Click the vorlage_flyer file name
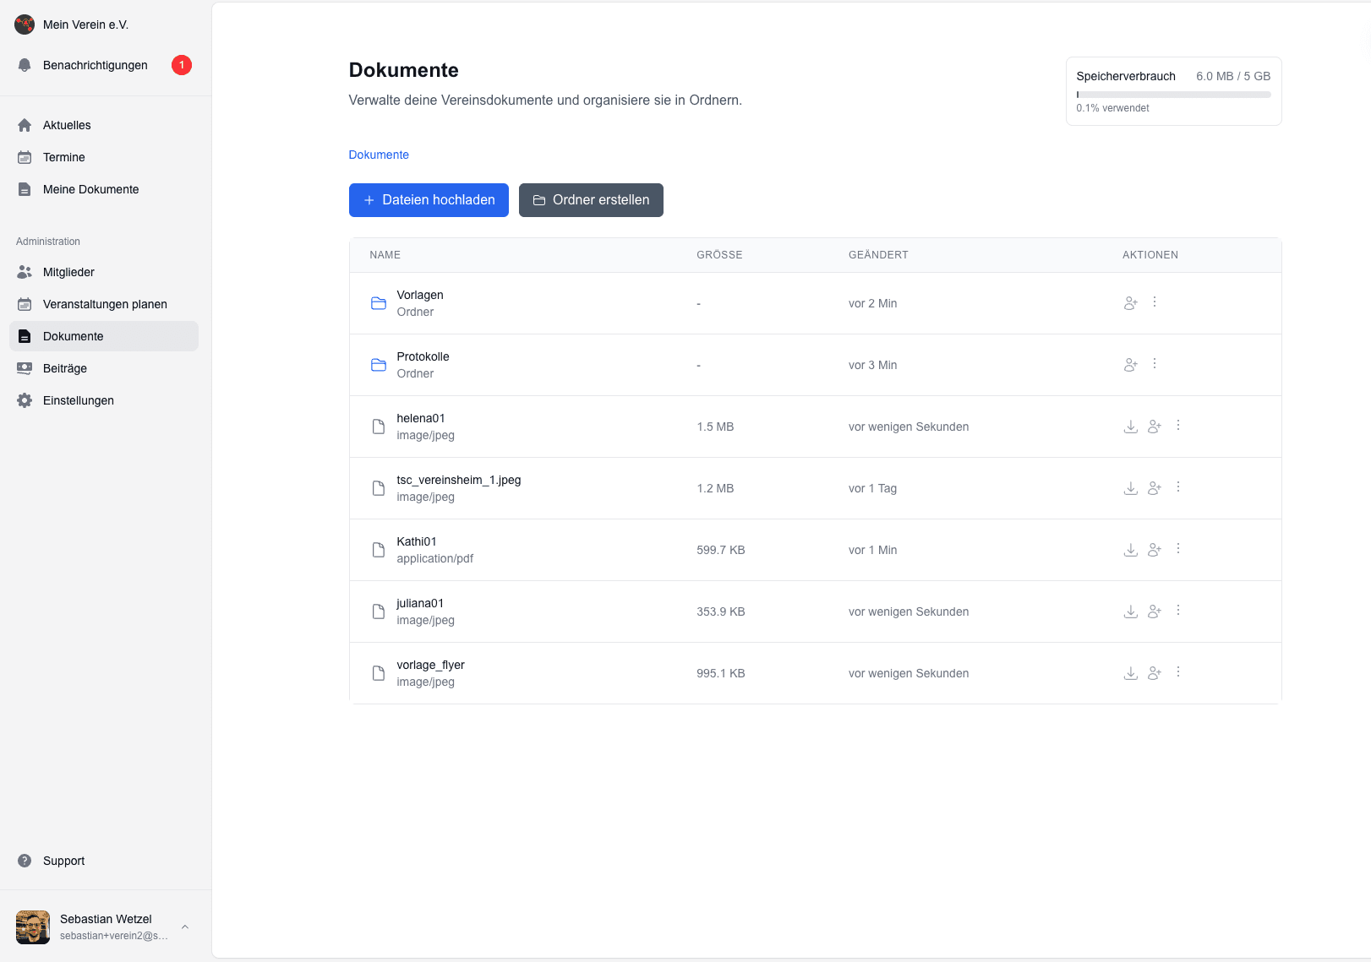 click(x=430, y=665)
